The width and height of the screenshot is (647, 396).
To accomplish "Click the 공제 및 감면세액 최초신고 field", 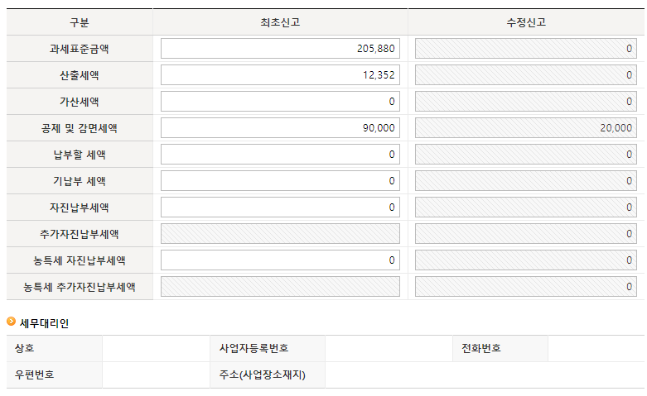I will pyautogui.click(x=280, y=128).
